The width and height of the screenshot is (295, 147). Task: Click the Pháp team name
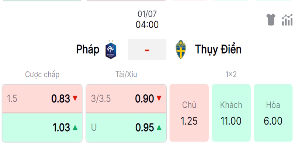click(x=88, y=50)
